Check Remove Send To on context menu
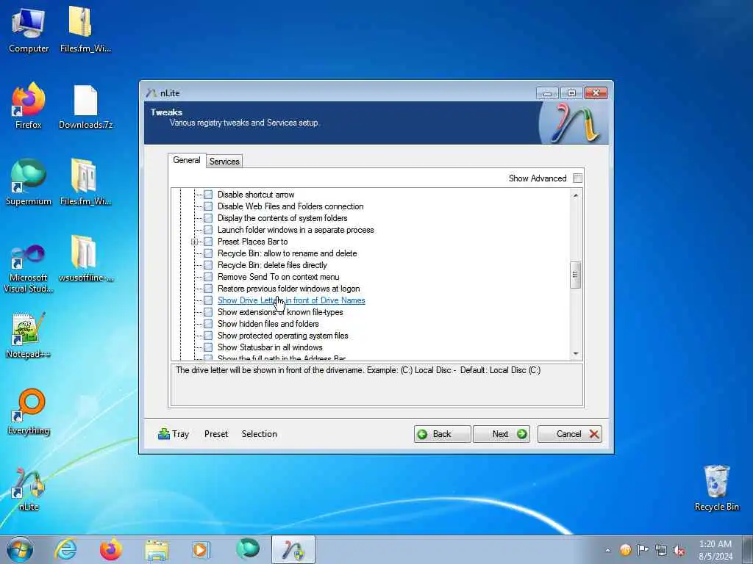 [208, 277]
